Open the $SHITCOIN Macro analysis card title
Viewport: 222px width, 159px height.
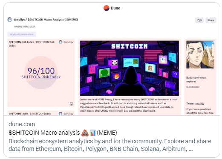[x=63, y=133]
